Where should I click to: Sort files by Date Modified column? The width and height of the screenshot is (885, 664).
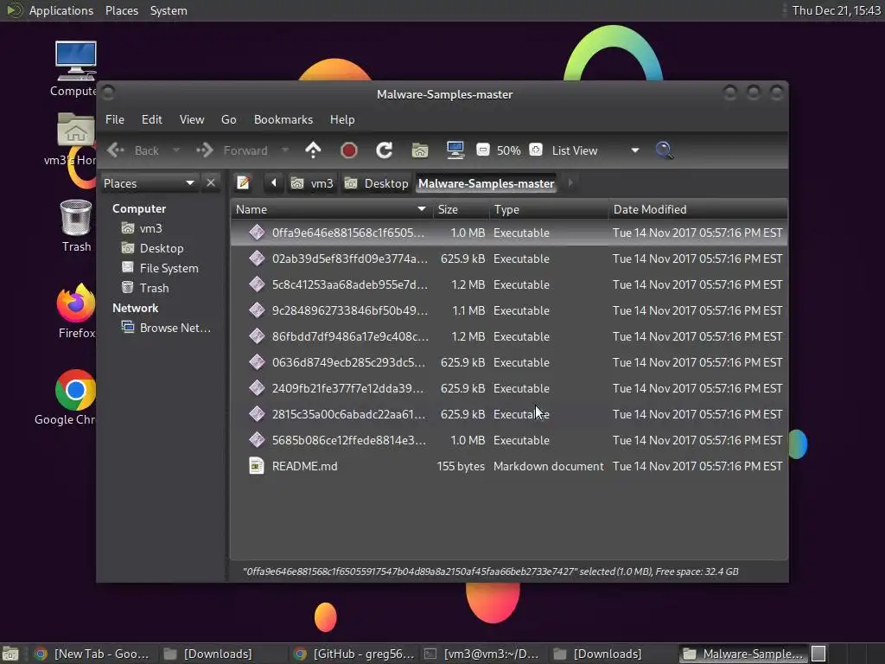pyautogui.click(x=697, y=209)
